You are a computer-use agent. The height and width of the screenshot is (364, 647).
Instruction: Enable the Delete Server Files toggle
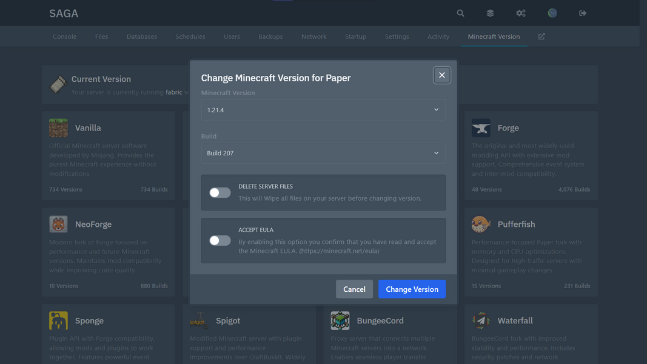tap(220, 193)
